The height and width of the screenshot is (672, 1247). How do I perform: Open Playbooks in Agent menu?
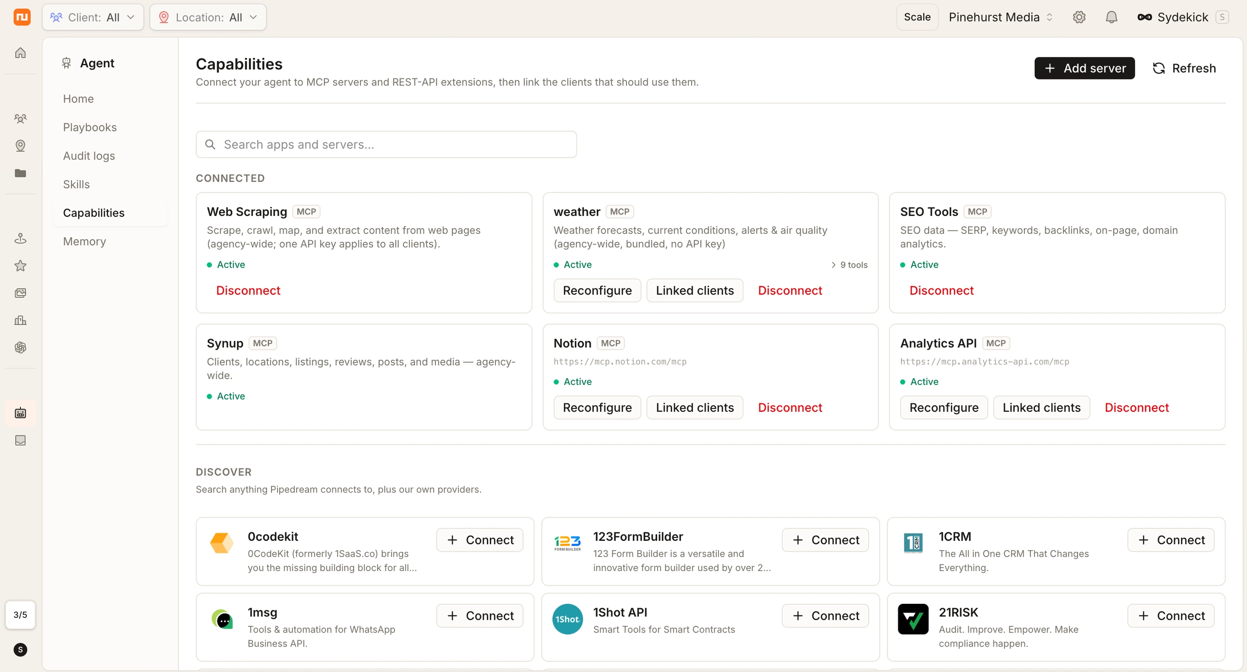pyautogui.click(x=90, y=127)
